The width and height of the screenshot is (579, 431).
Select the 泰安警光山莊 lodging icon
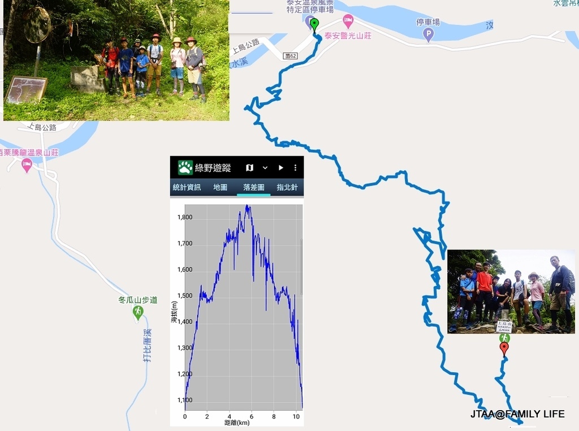click(348, 22)
